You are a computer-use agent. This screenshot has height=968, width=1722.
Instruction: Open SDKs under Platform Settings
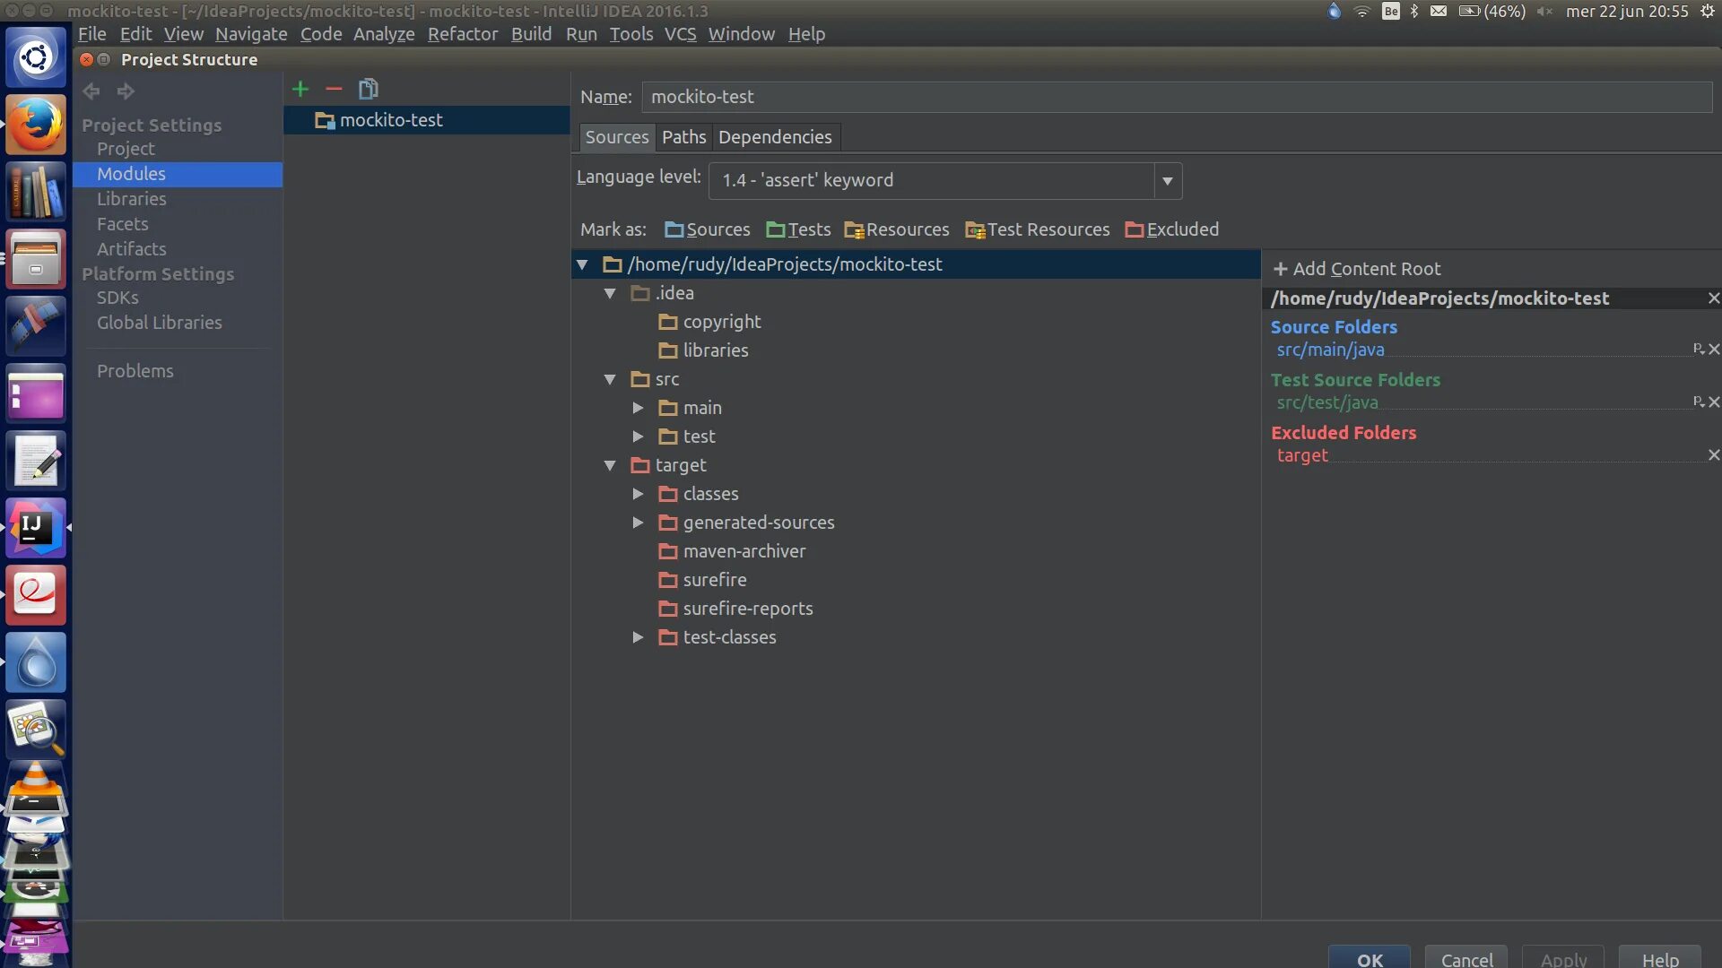coord(117,298)
